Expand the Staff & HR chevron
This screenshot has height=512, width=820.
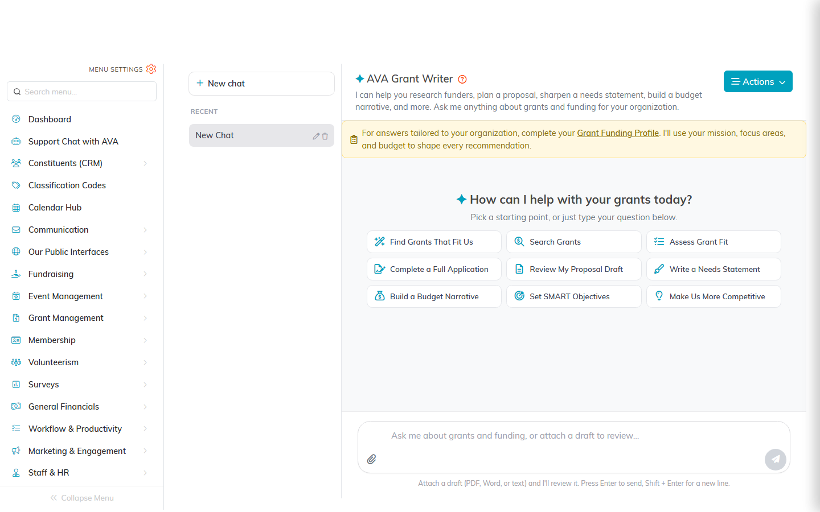145,473
